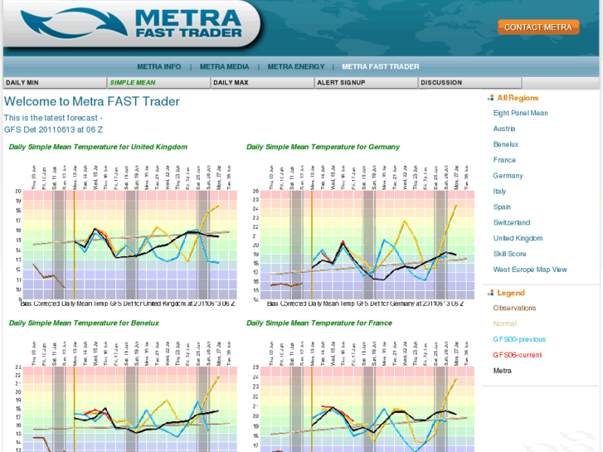Click the Metra legend entry
603x452 pixels.
click(503, 371)
